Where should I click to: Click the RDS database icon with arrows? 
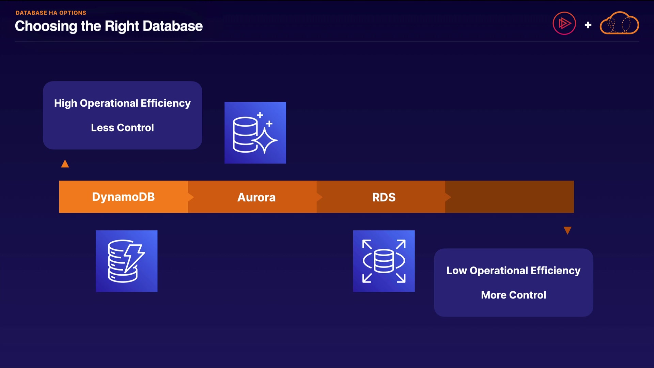[384, 261]
